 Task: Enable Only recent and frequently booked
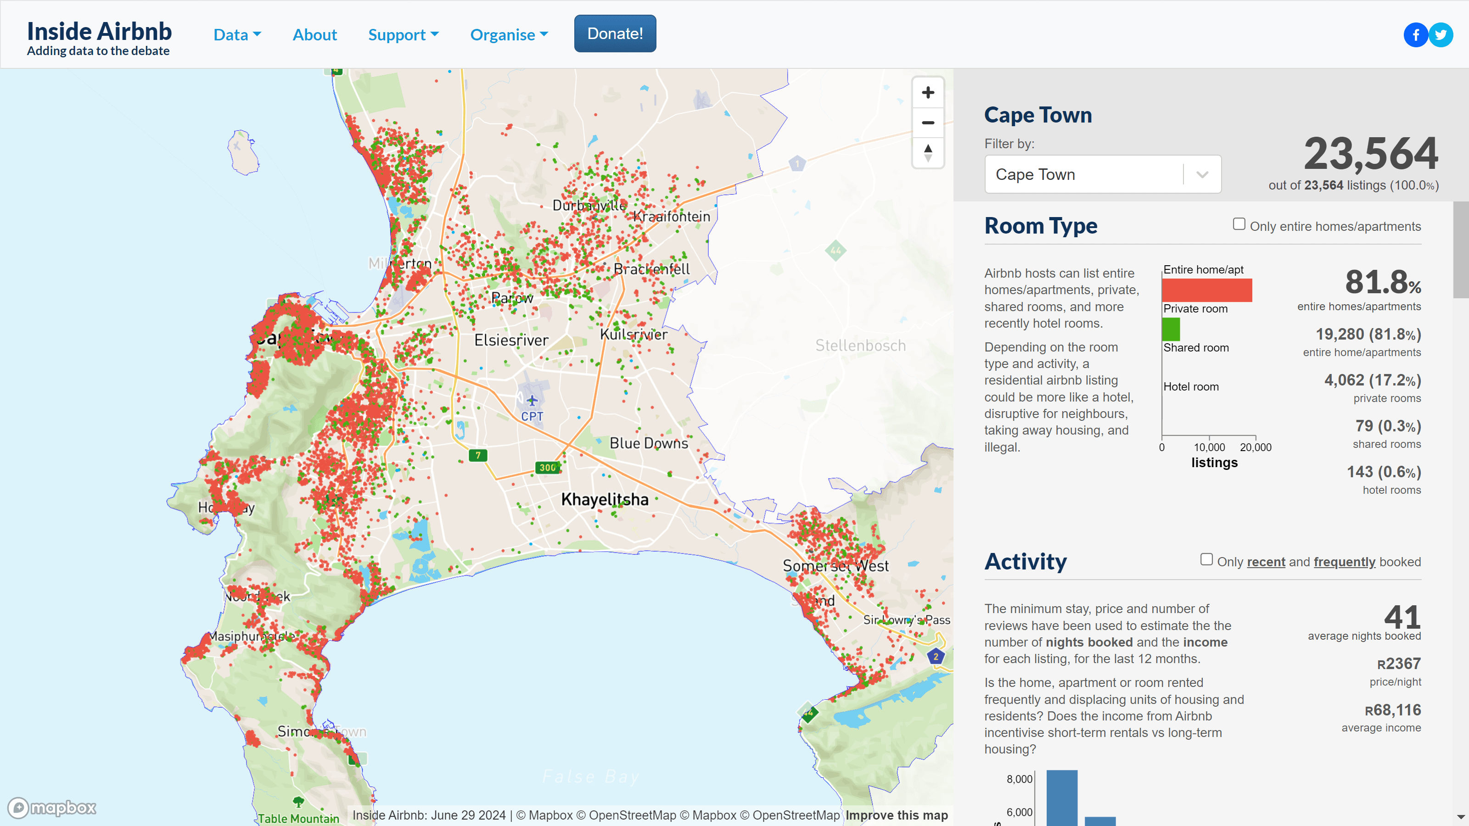pyautogui.click(x=1206, y=560)
